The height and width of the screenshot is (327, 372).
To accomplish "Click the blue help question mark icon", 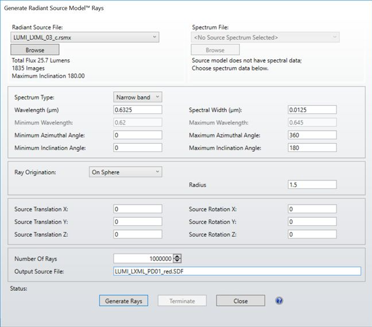I will click(280, 301).
